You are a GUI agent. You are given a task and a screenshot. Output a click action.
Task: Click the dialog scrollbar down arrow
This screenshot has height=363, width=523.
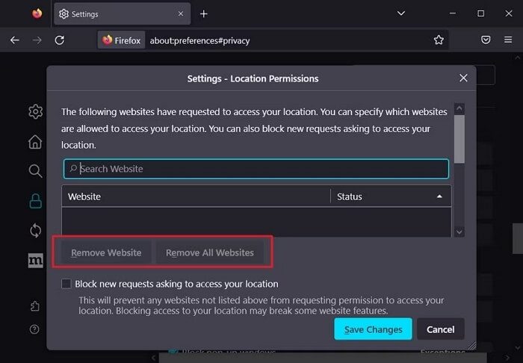pyautogui.click(x=459, y=232)
